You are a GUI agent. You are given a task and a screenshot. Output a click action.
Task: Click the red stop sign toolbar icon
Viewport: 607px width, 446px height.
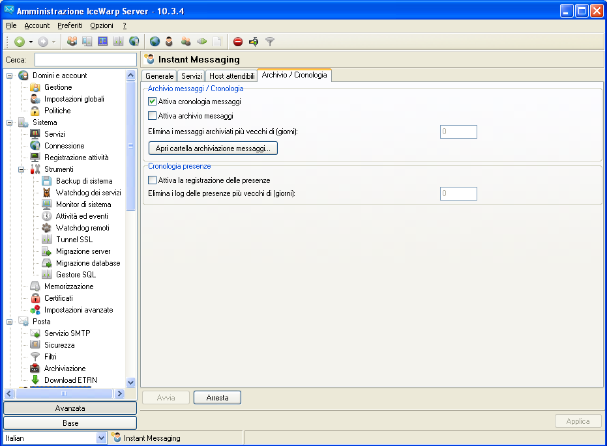click(x=238, y=42)
